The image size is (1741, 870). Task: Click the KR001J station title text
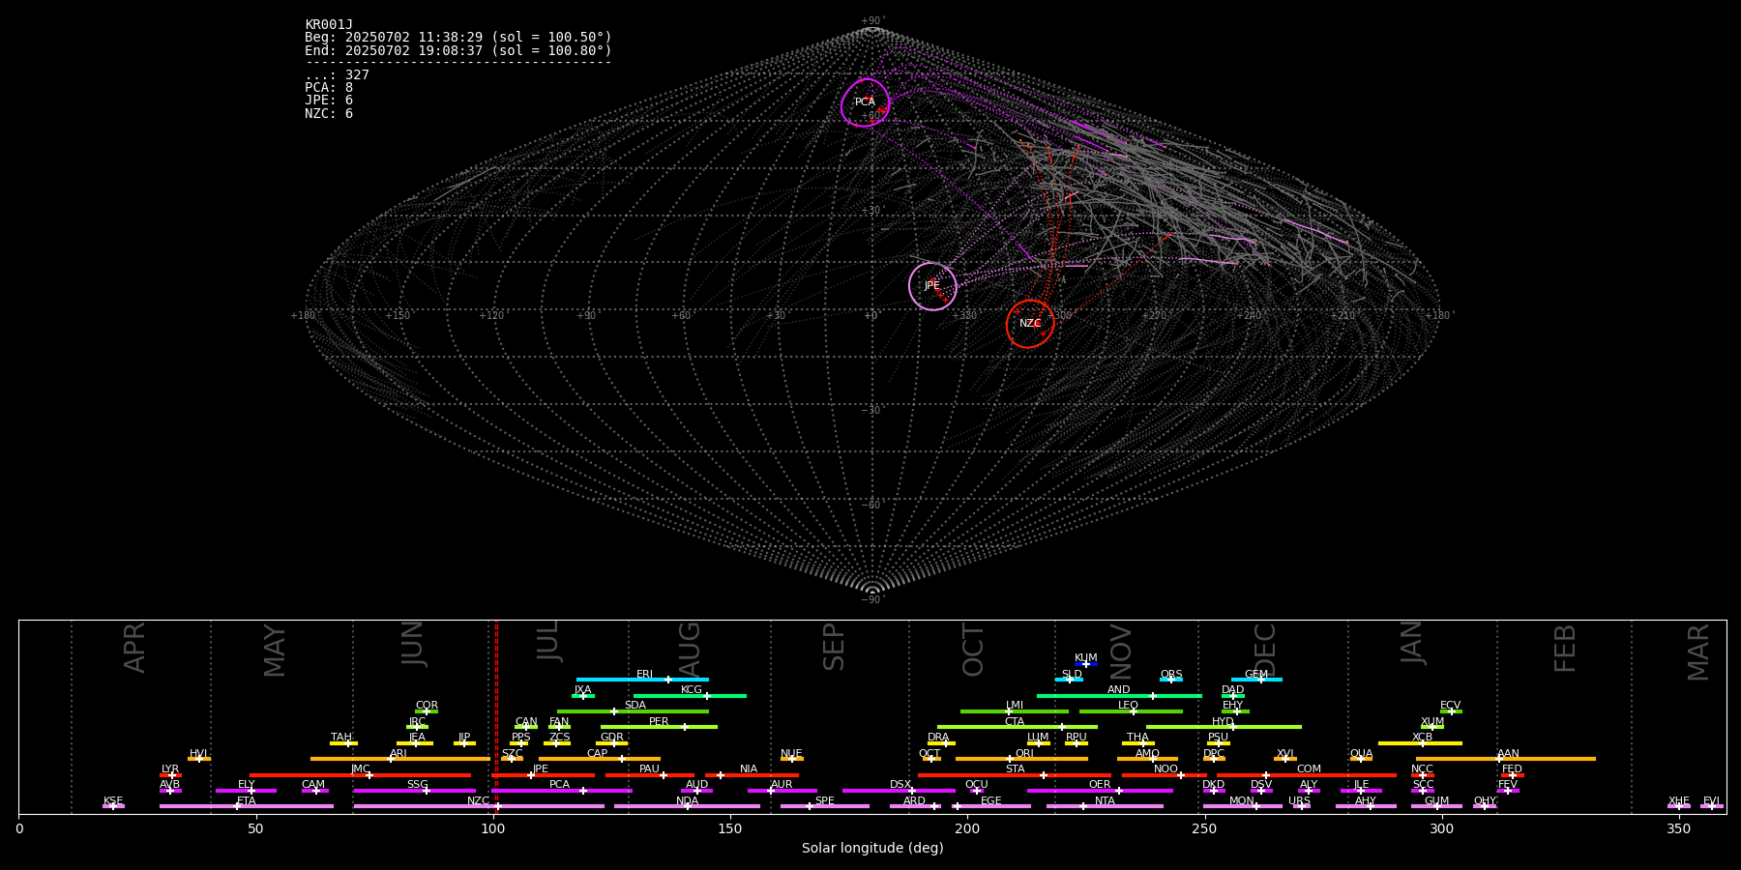click(x=329, y=25)
